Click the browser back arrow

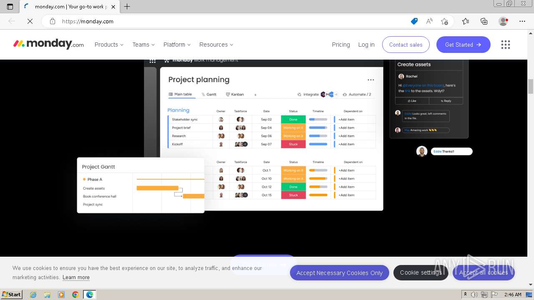click(x=12, y=21)
